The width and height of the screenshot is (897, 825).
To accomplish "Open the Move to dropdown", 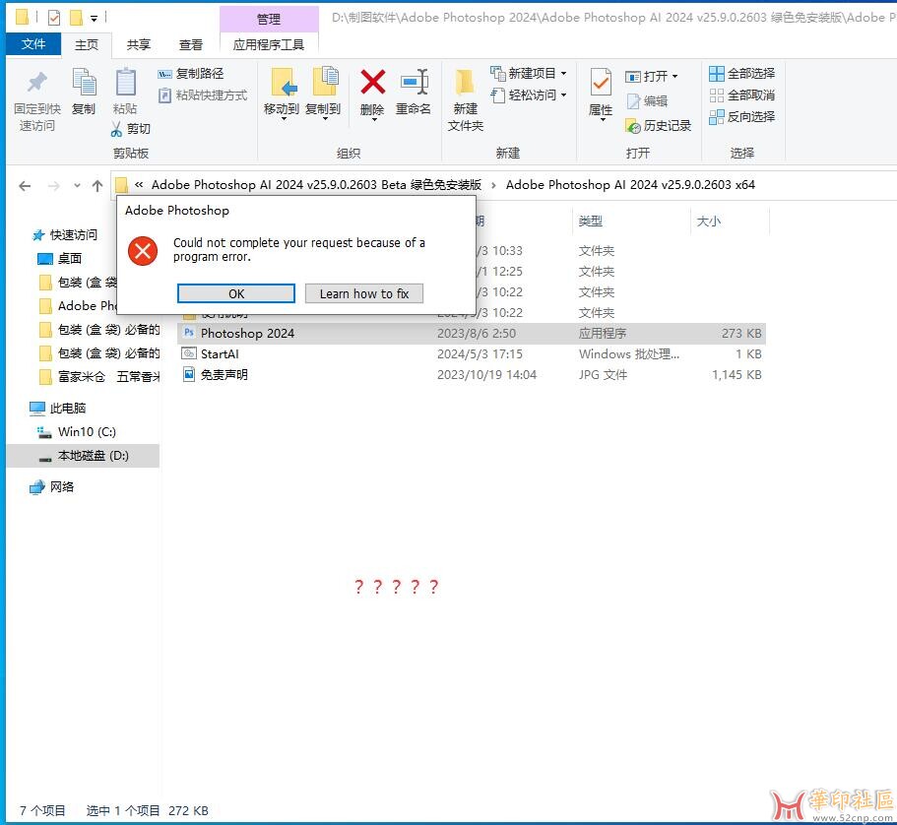I will pos(284,118).
